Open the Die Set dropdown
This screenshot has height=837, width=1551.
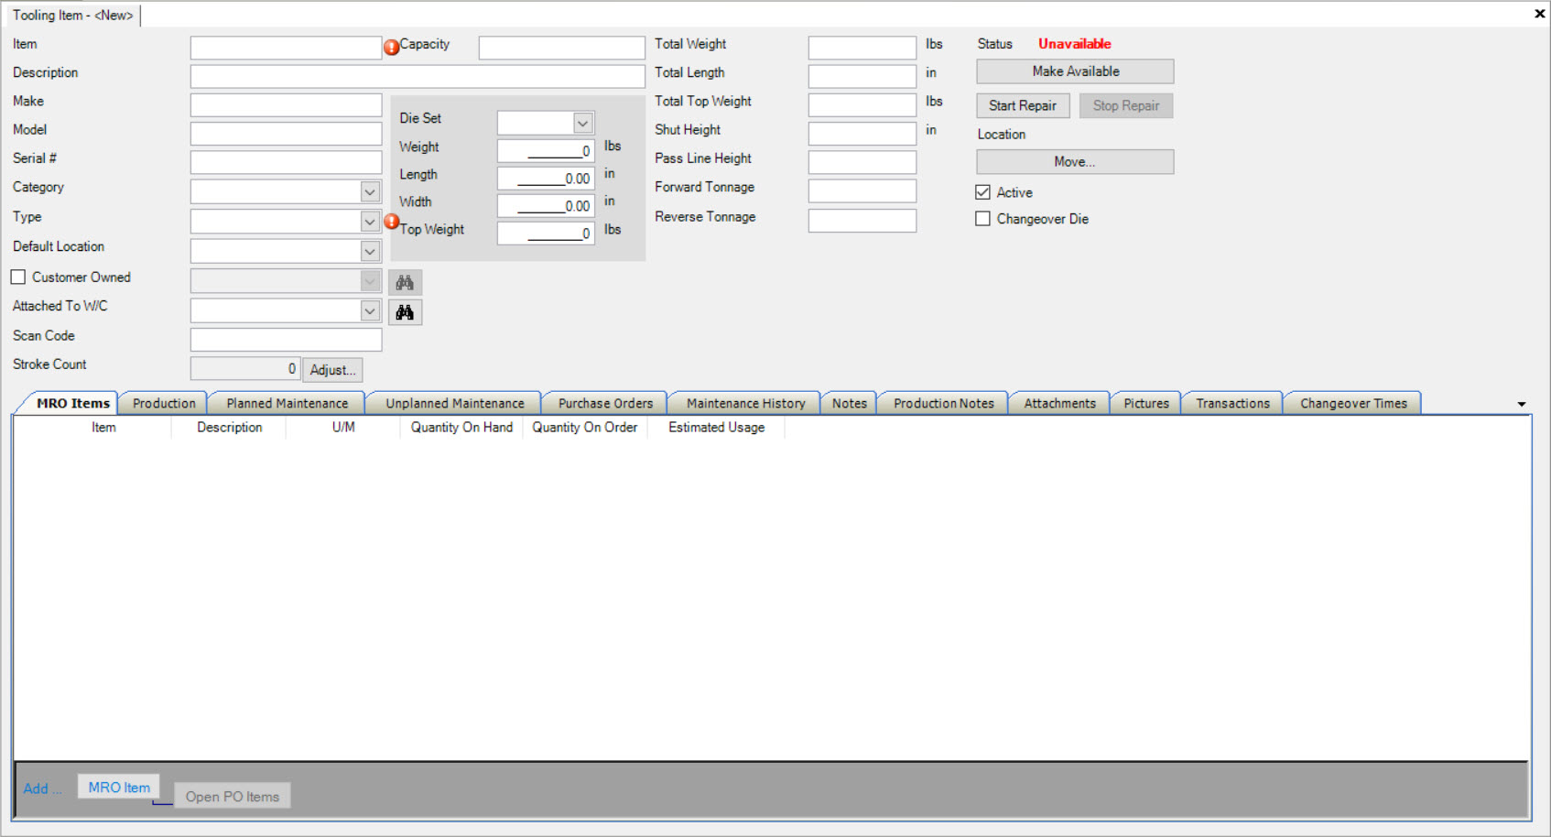tap(583, 123)
